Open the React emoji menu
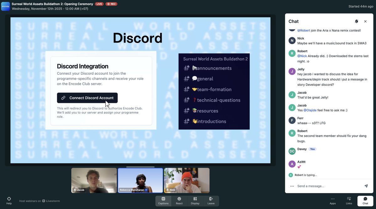 coord(179,201)
